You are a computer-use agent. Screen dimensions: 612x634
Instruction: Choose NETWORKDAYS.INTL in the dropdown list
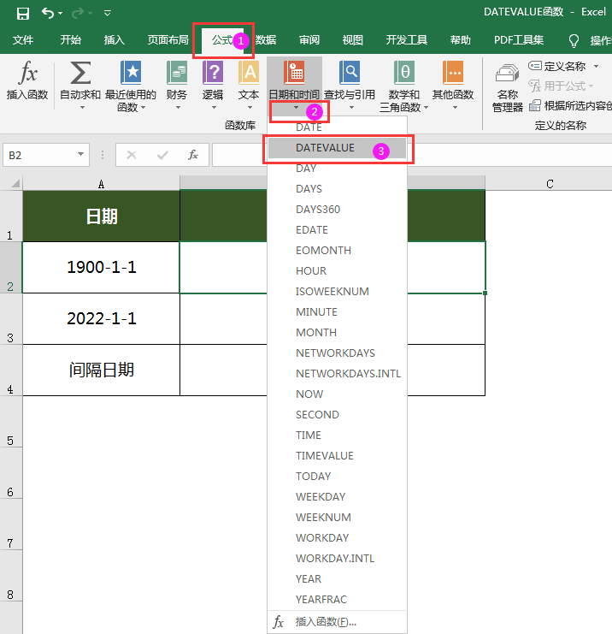tap(338, 373)
